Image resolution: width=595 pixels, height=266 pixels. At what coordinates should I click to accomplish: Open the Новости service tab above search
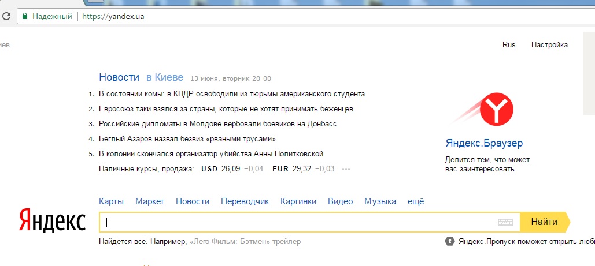[193, 201]
